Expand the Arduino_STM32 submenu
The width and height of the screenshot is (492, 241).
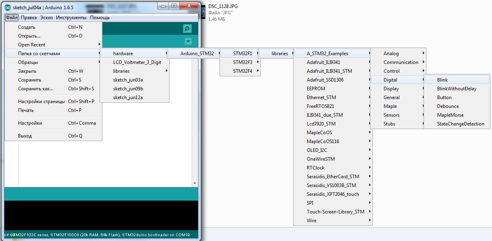(194, 54)
